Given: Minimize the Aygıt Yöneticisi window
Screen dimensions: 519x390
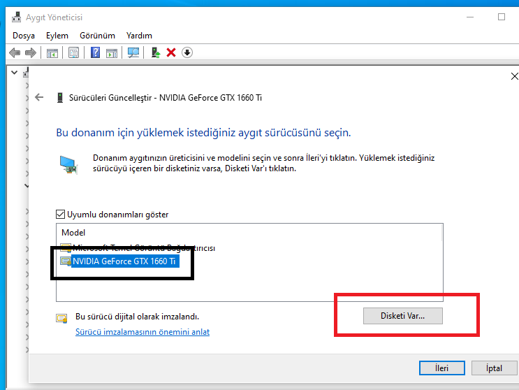Looking at the screenshot, I should coord(470,17).
